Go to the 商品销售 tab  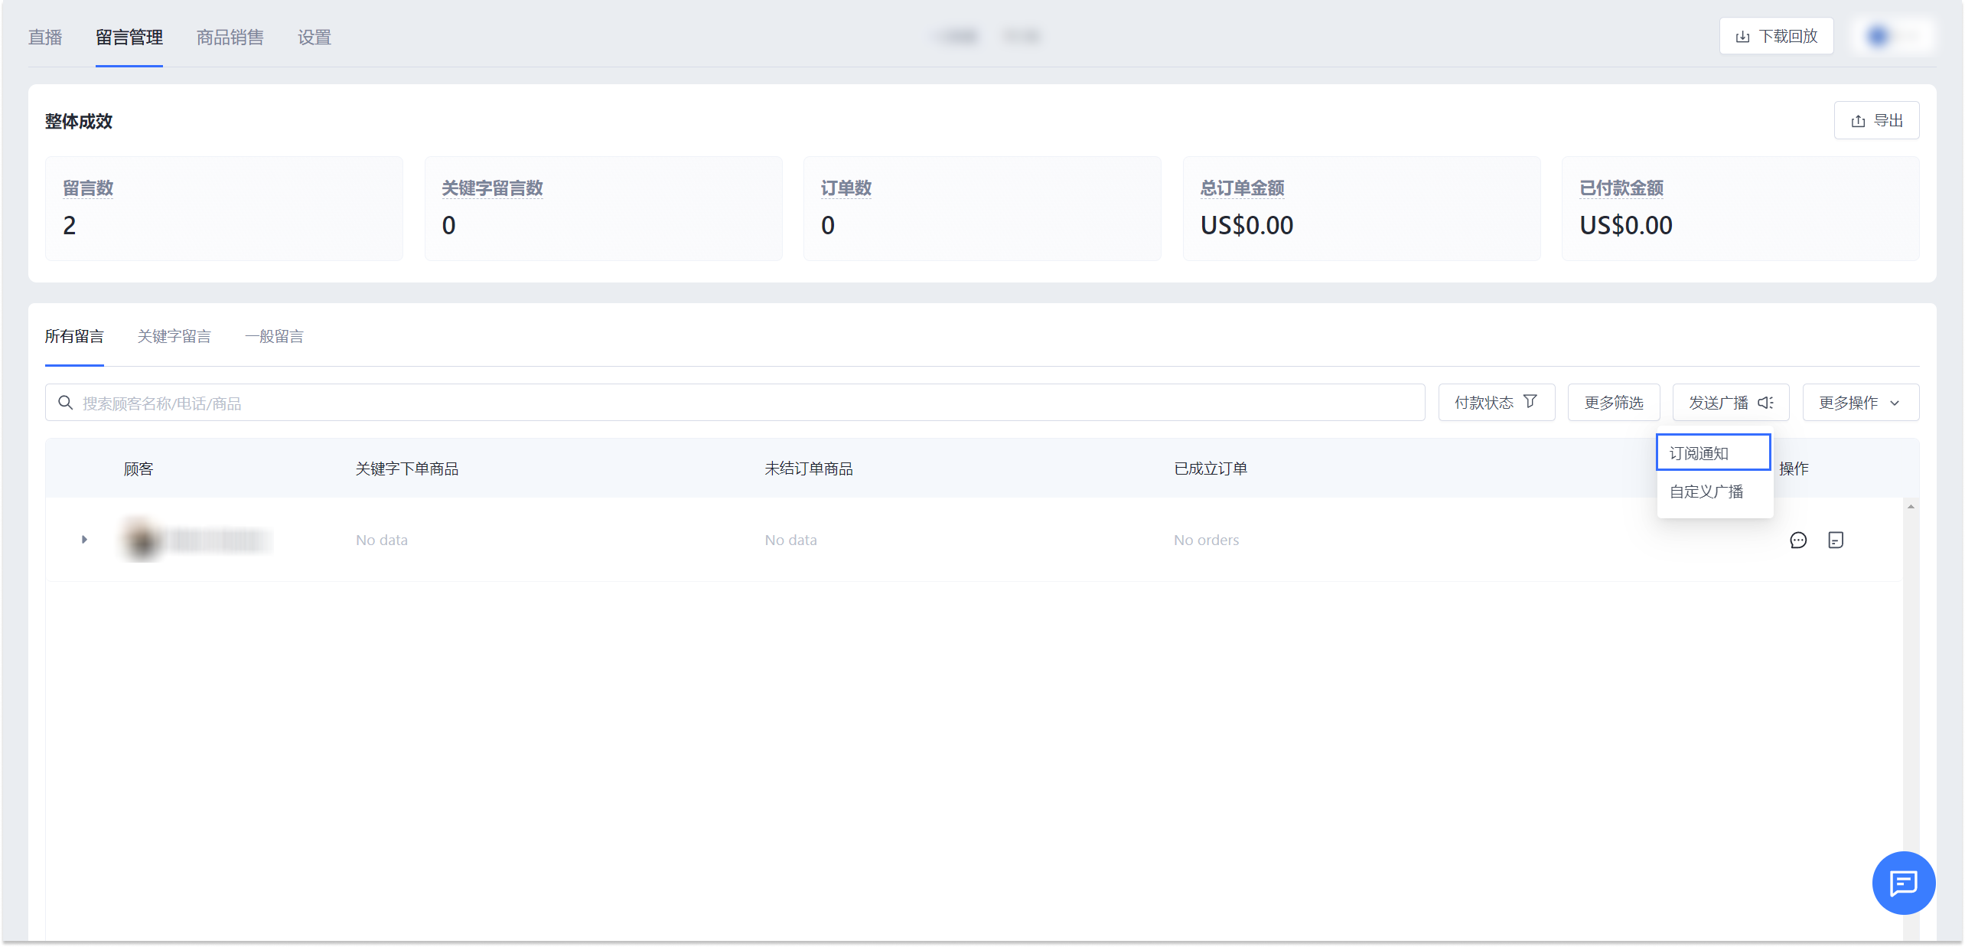click(x=230, y=38)
